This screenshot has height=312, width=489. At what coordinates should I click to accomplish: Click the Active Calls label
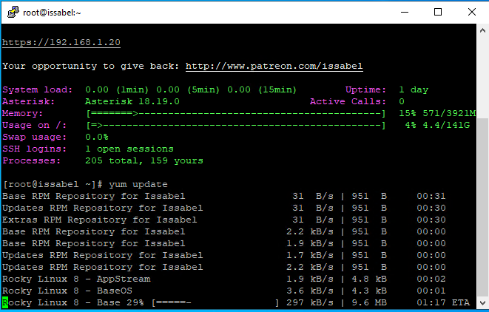[x=348, y=101]
